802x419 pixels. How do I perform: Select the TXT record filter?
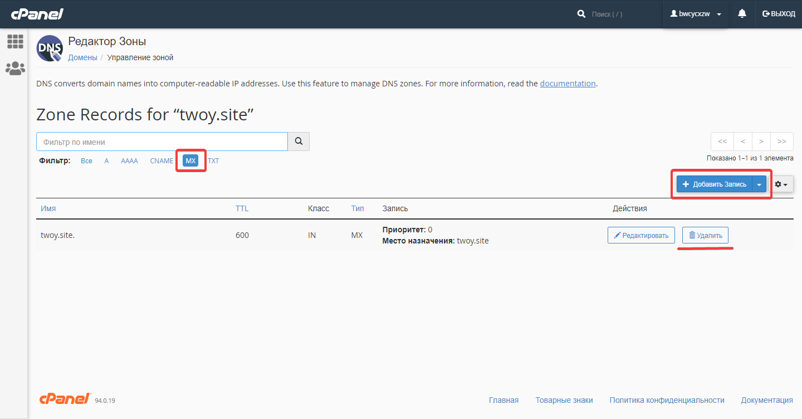click(213, 160)
